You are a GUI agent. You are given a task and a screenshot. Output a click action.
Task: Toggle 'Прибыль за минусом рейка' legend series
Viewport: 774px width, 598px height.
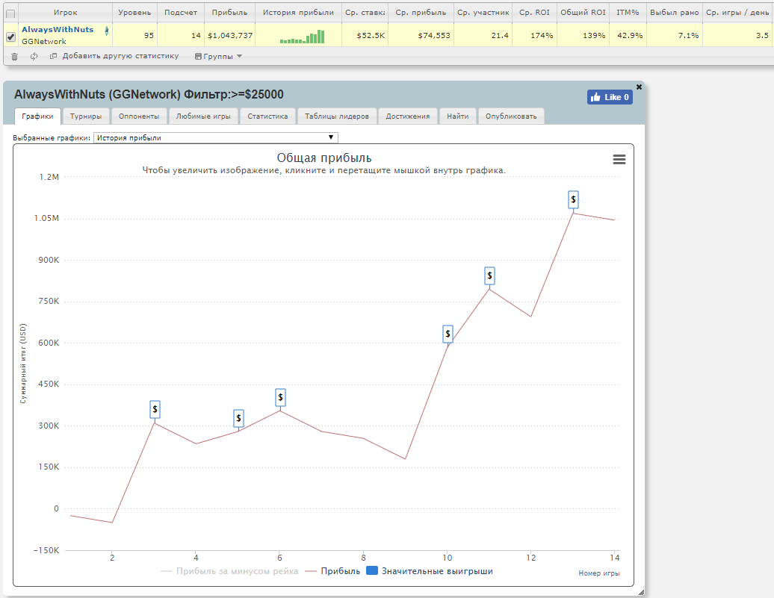coord(229,571)
